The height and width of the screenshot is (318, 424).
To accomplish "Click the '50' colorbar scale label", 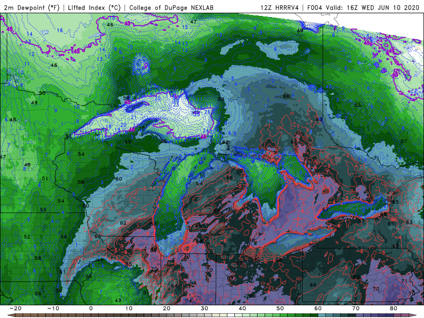I will (280, 308).
